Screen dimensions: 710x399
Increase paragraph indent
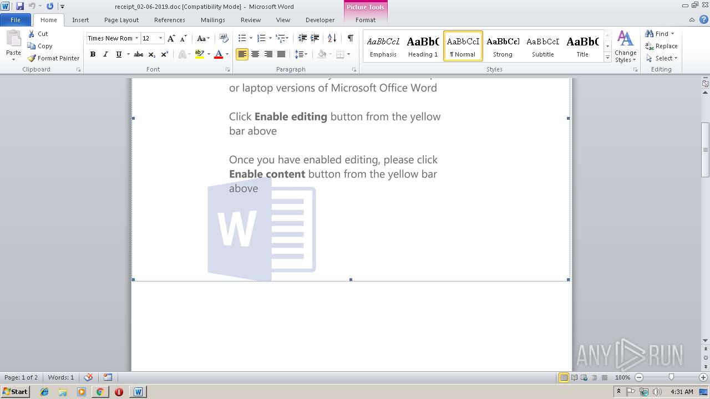pos(315,38)
